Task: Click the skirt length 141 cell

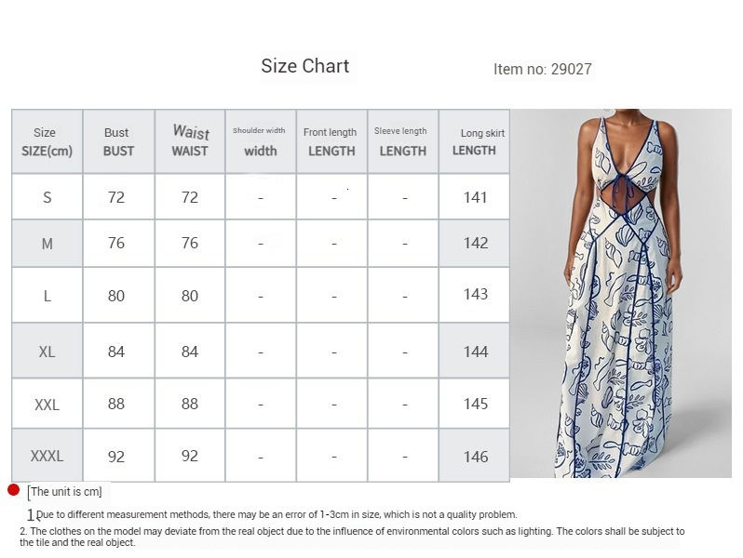Action: click(475, 197)
